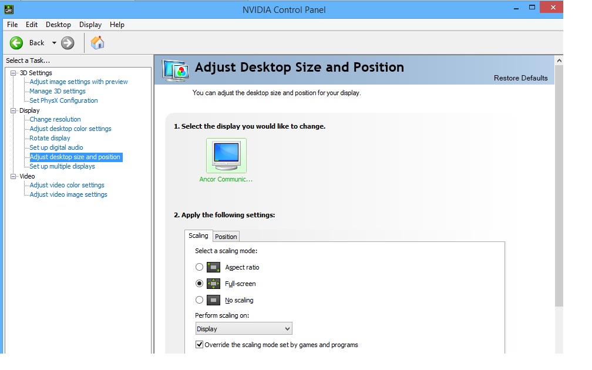The image size is (592, 370).
Task: Open the File menu
Action: [x=12, y=25]
